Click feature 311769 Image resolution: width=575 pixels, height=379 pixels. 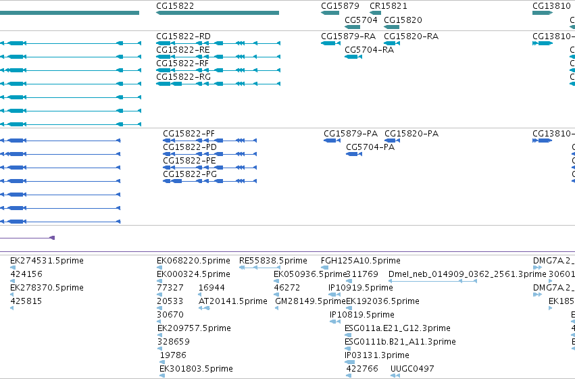pos(349,281)
